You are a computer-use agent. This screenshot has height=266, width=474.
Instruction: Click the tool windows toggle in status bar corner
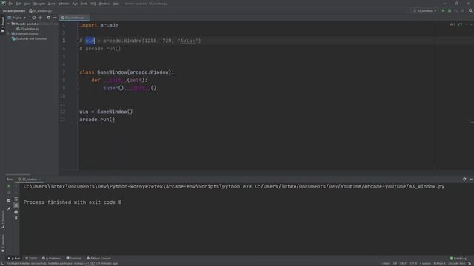point(3,263)
